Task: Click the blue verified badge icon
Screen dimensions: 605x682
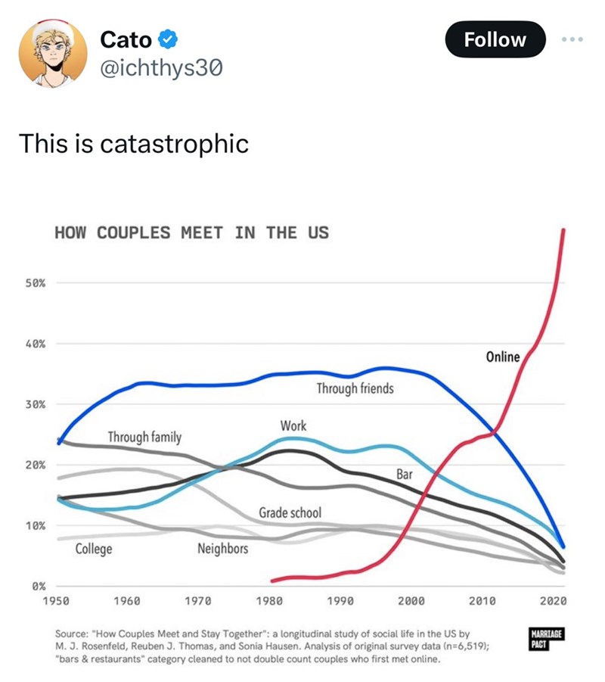Action: (x=168, y=39)
